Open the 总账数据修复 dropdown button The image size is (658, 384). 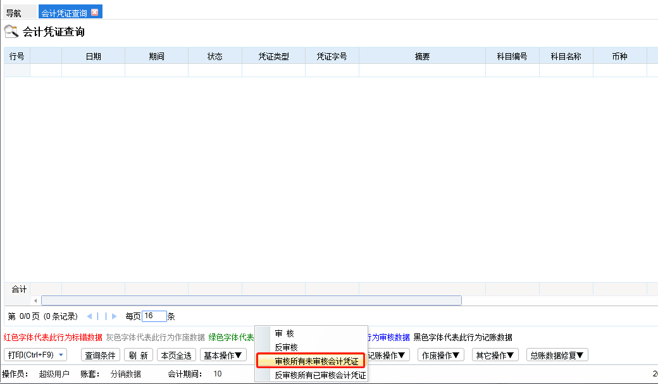coord(557,355)
